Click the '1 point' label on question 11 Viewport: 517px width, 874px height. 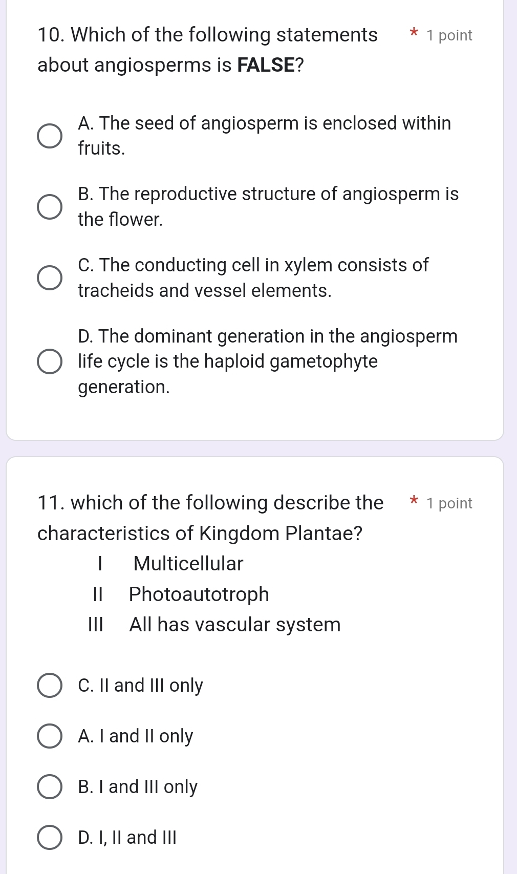pos(449,503)
